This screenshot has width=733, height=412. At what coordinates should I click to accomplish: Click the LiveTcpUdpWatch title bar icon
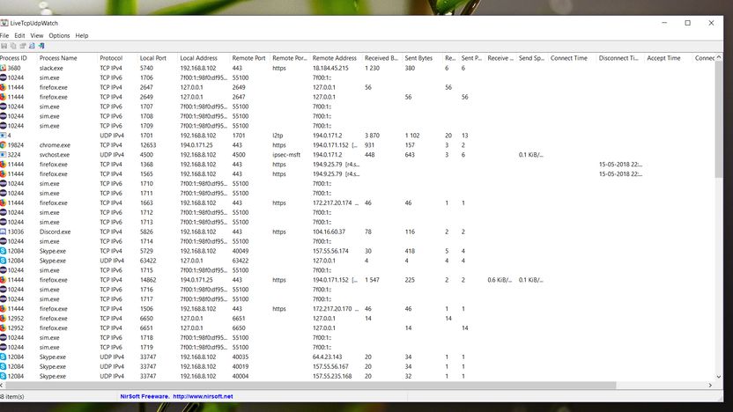(x=4, y=23)
